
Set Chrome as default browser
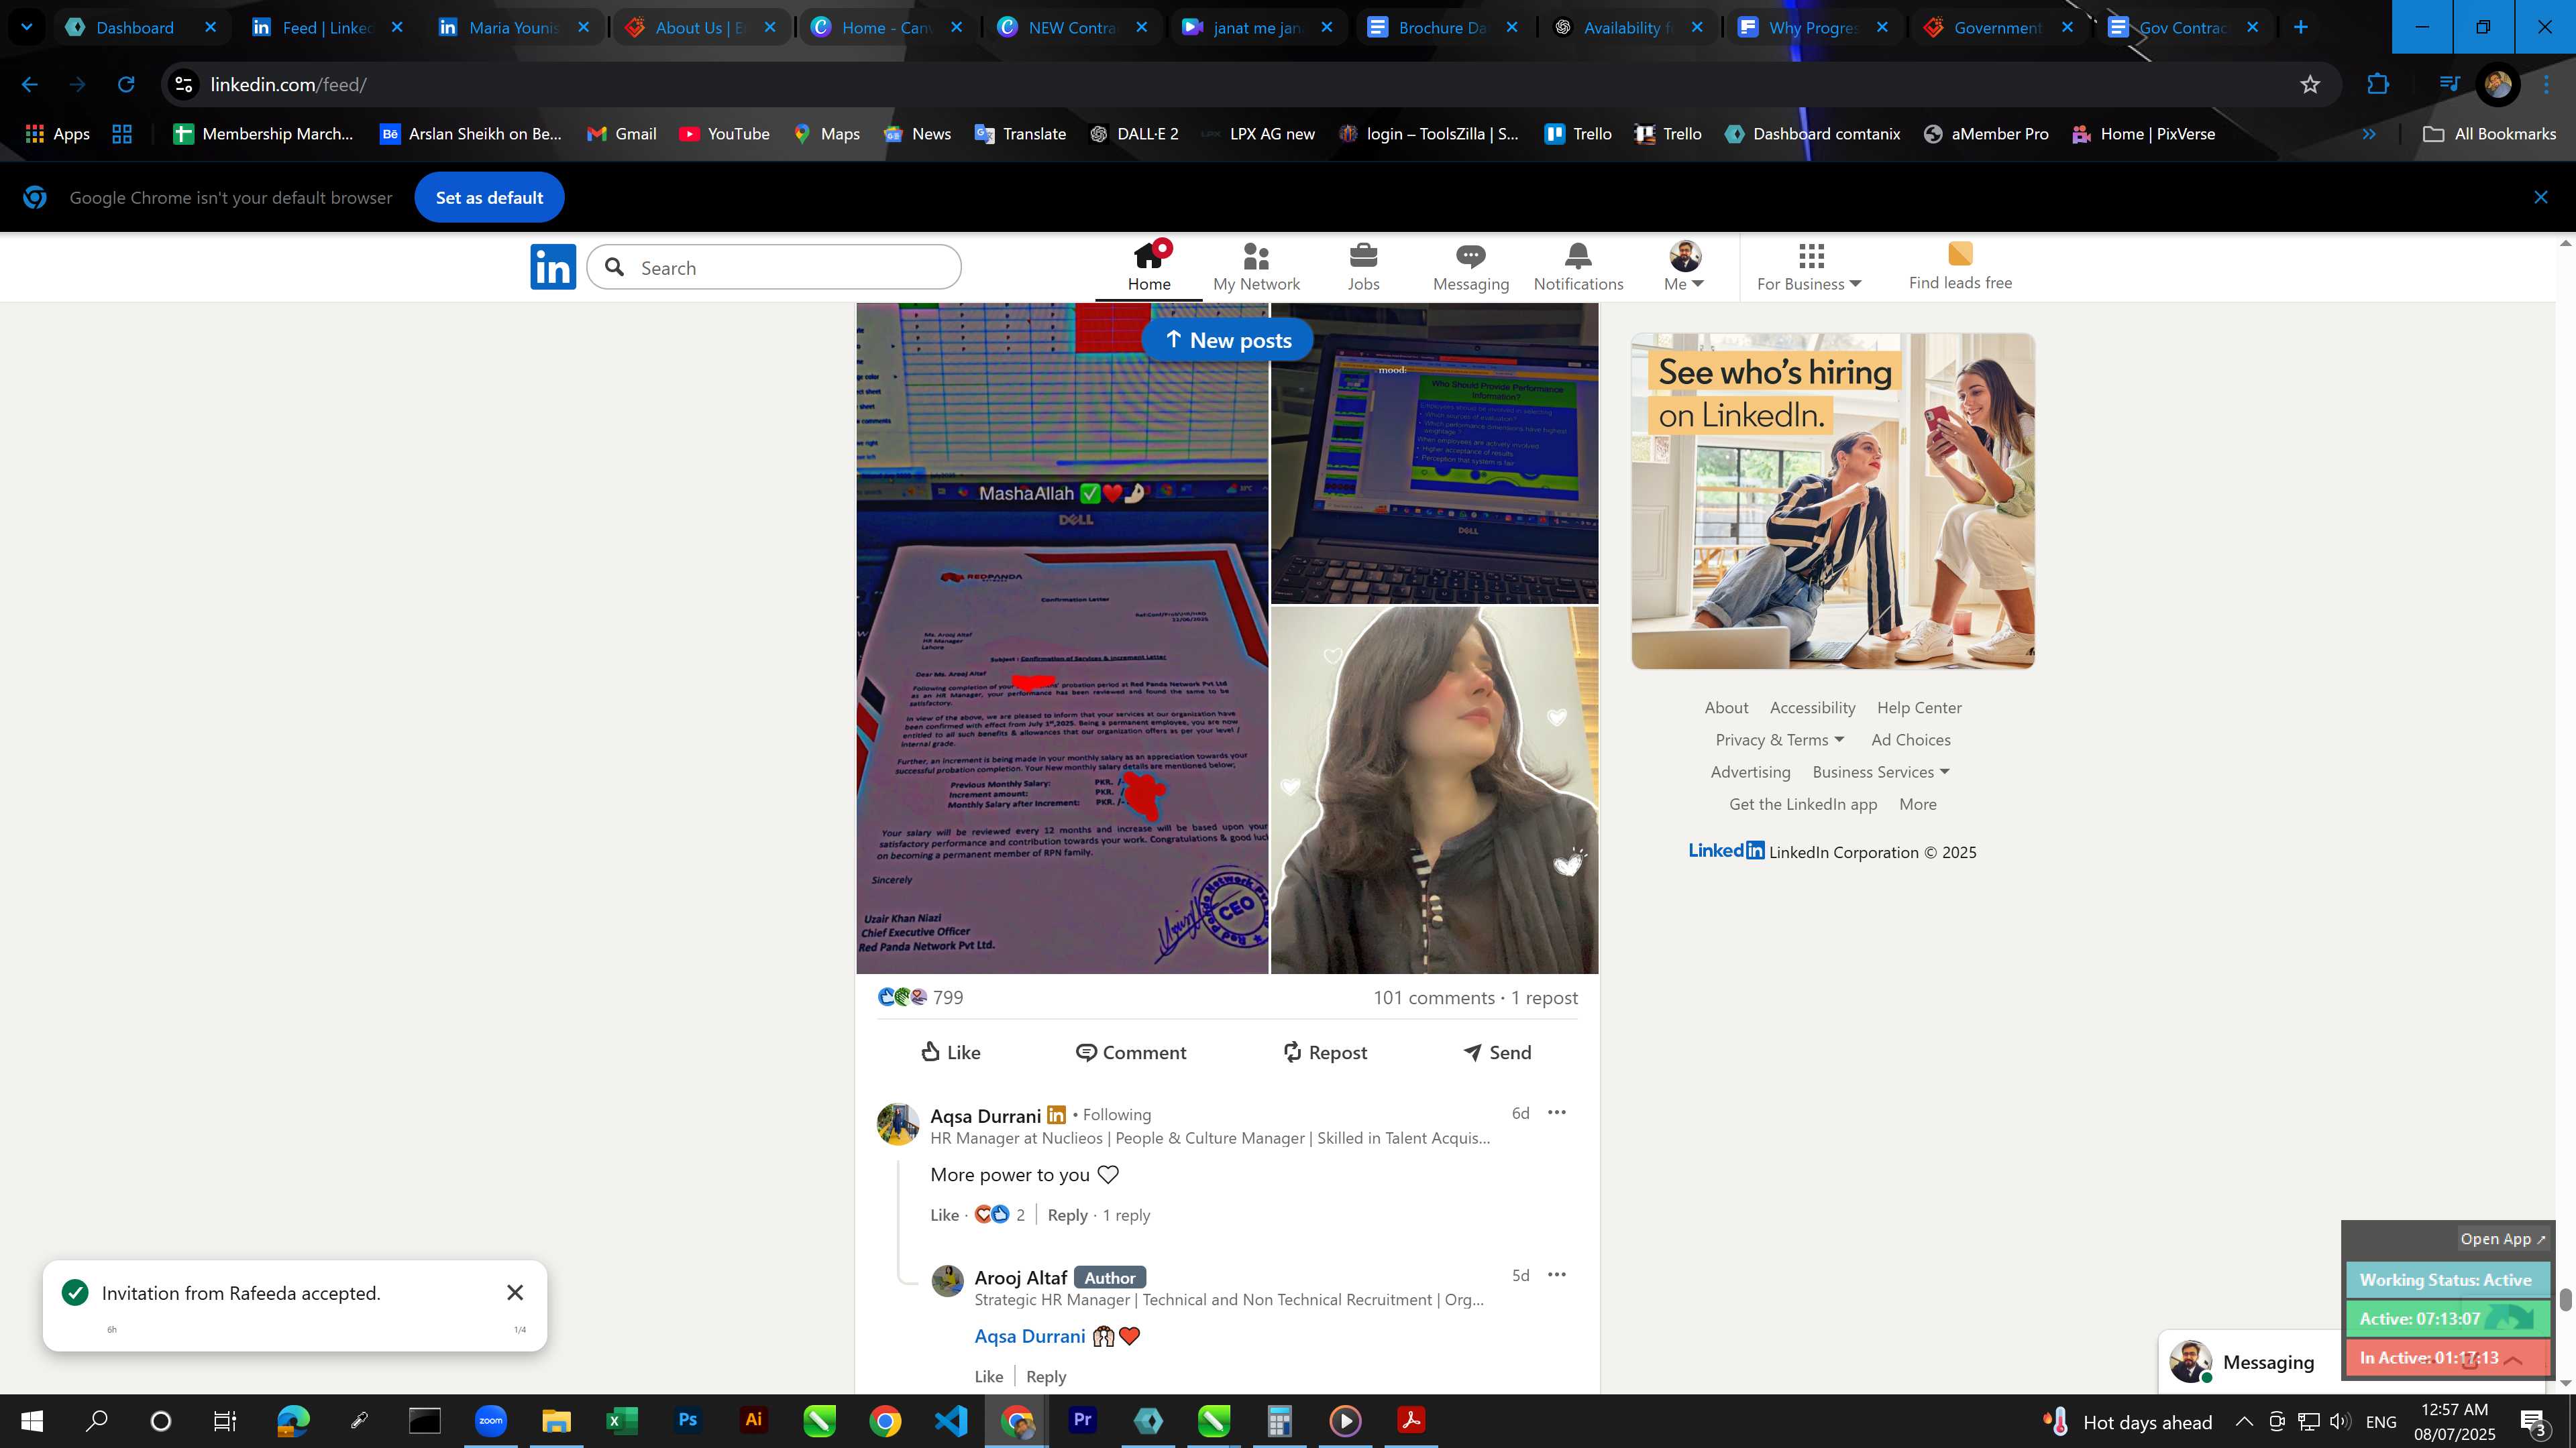(489, 198)
